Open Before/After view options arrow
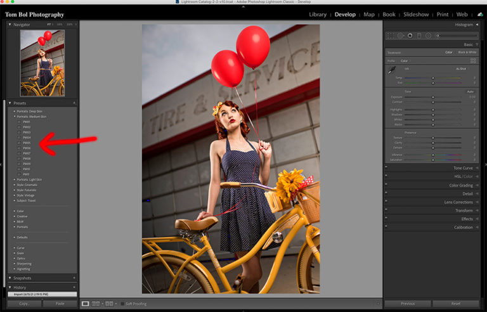 (103, 304)
